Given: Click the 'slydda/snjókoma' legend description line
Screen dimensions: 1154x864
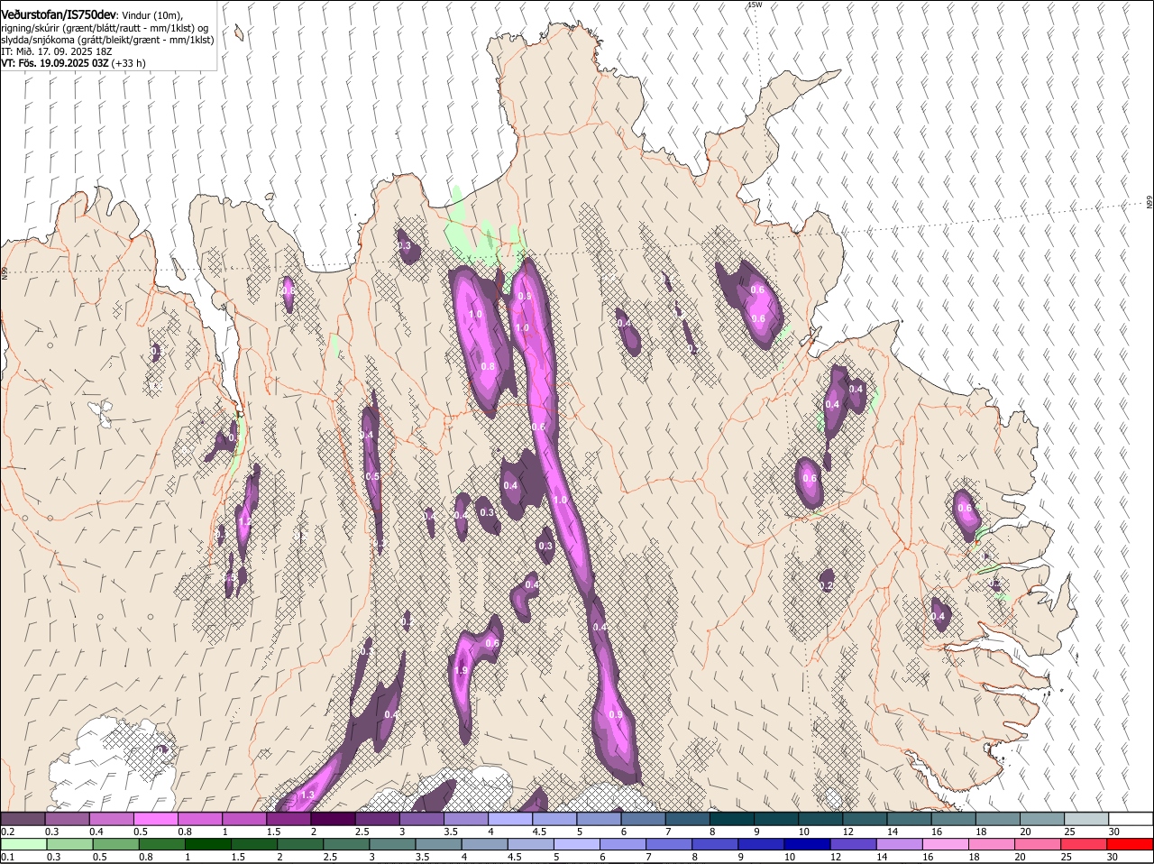Looking at the screenshot, I should [107, 40].
